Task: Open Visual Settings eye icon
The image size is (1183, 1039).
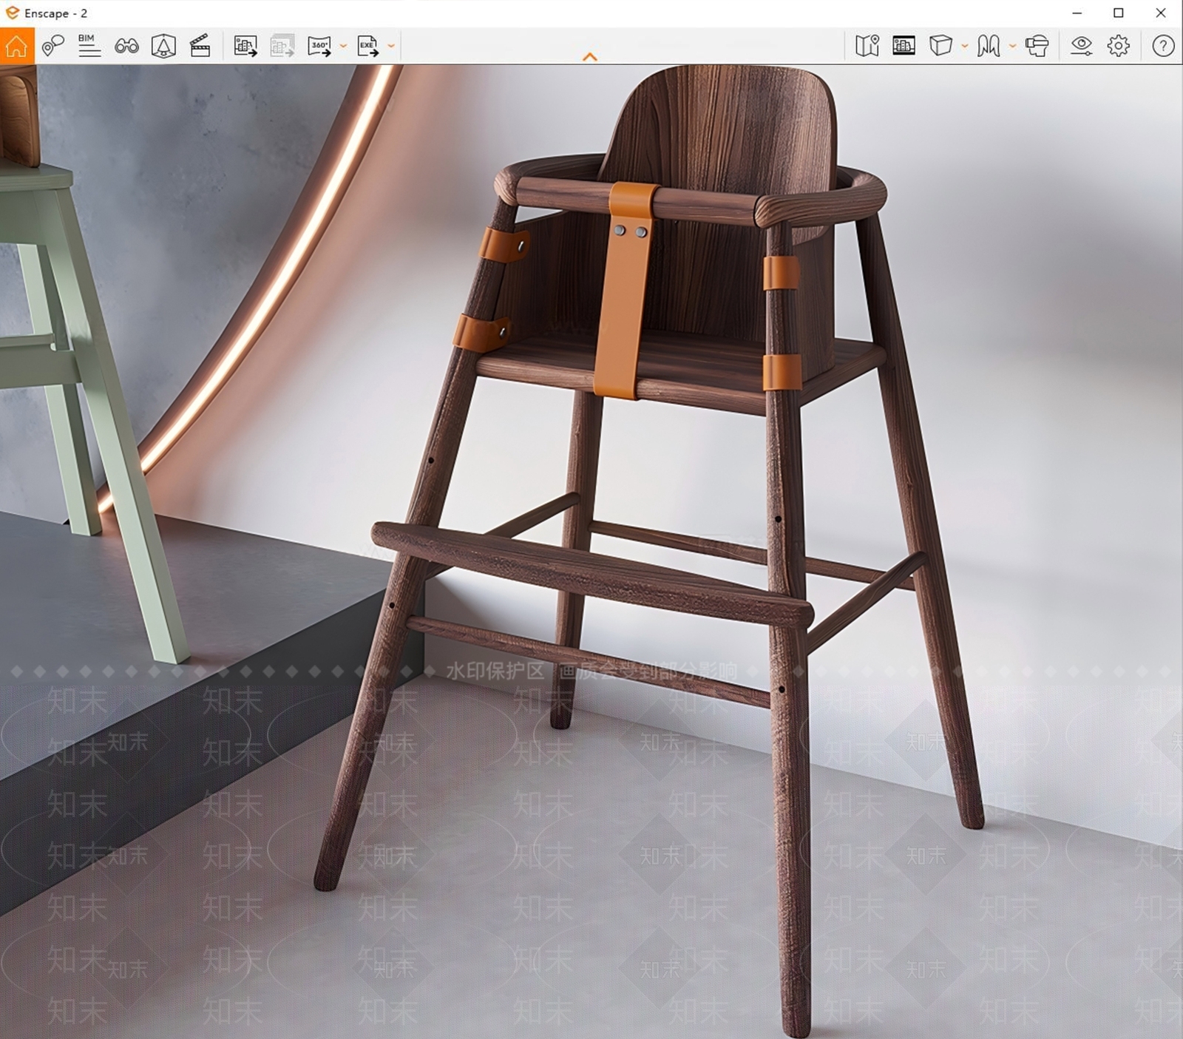Action: tap(1082, 46)
